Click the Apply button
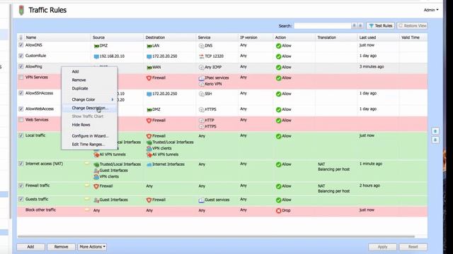Image resolution: width=453 pixels, height=254 pixels. [382, 247]
